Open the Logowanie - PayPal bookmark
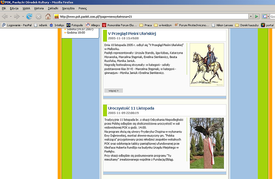Image resolution: width=275 pixels, height=179 pixels. (17, 25)
